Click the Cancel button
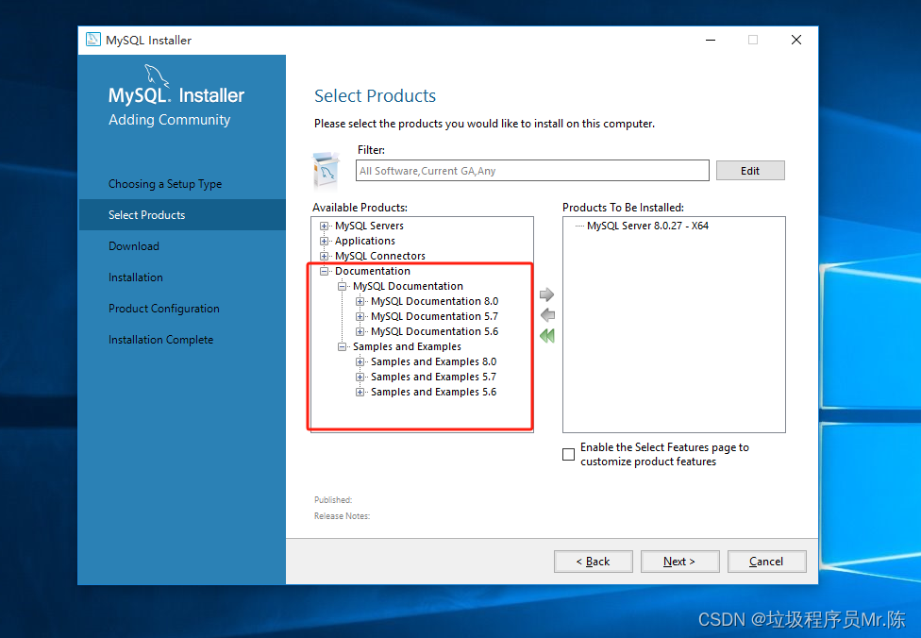The width and height of the screenshot is (921, 638). pos(766,561)
